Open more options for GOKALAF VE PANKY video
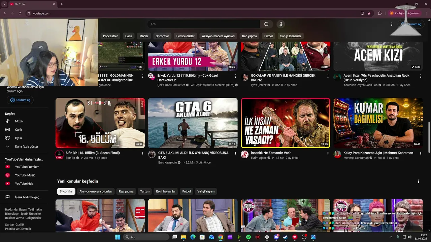Image resolution: width=431 pixels, height=242 pixels. click(328, 76)
